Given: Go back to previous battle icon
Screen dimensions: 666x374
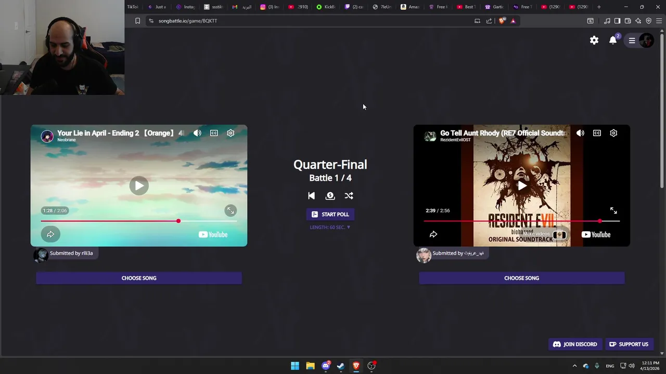Looking at the screenshot, I should [x=311, y=196].
